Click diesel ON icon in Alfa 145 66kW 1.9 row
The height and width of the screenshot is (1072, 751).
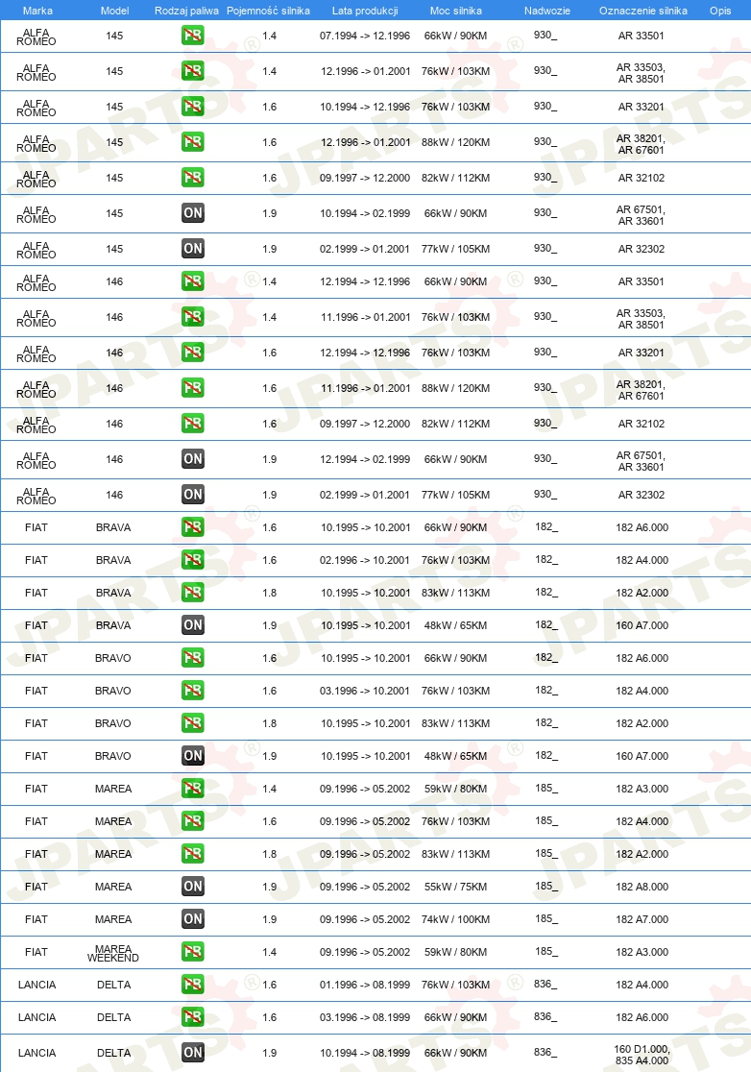point(193,213)
